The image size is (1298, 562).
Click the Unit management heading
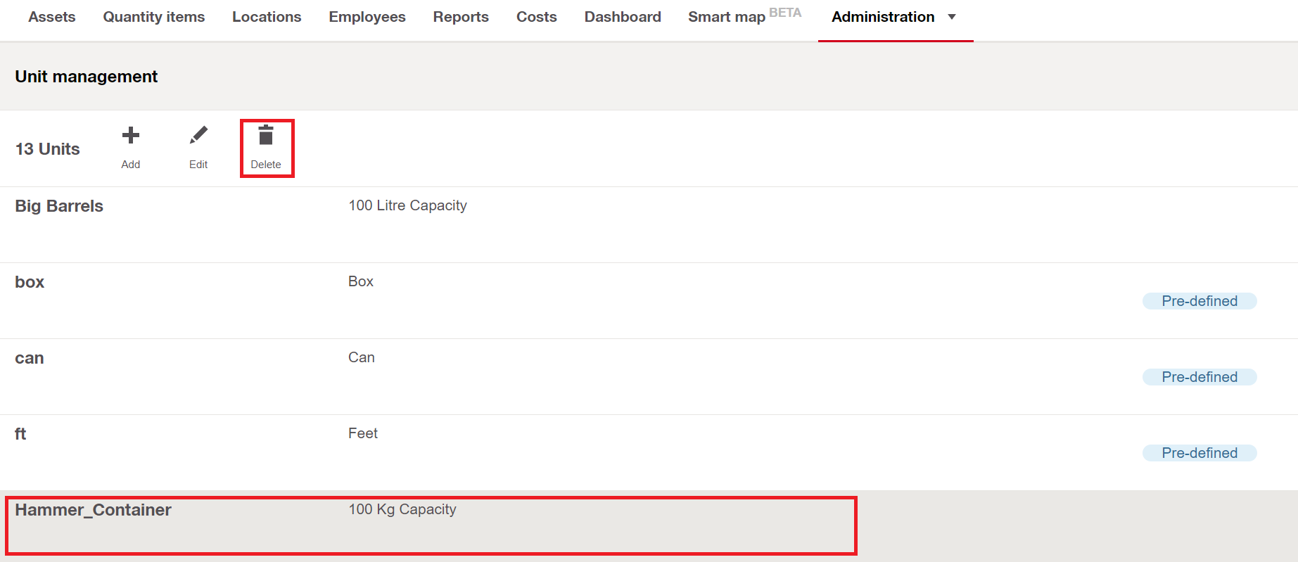tap(87, 77)
